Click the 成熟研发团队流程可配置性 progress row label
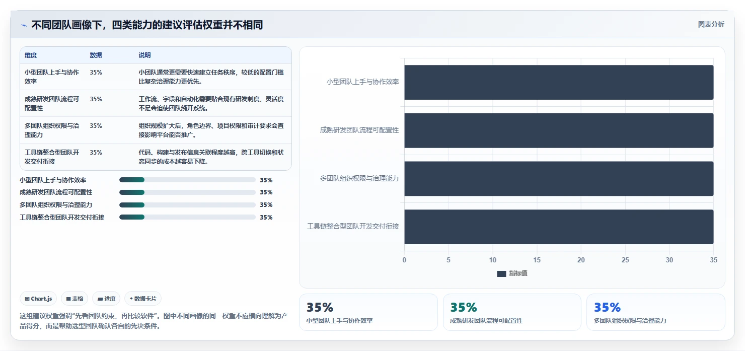Screen dimensions: 745x351 [56, 192]
